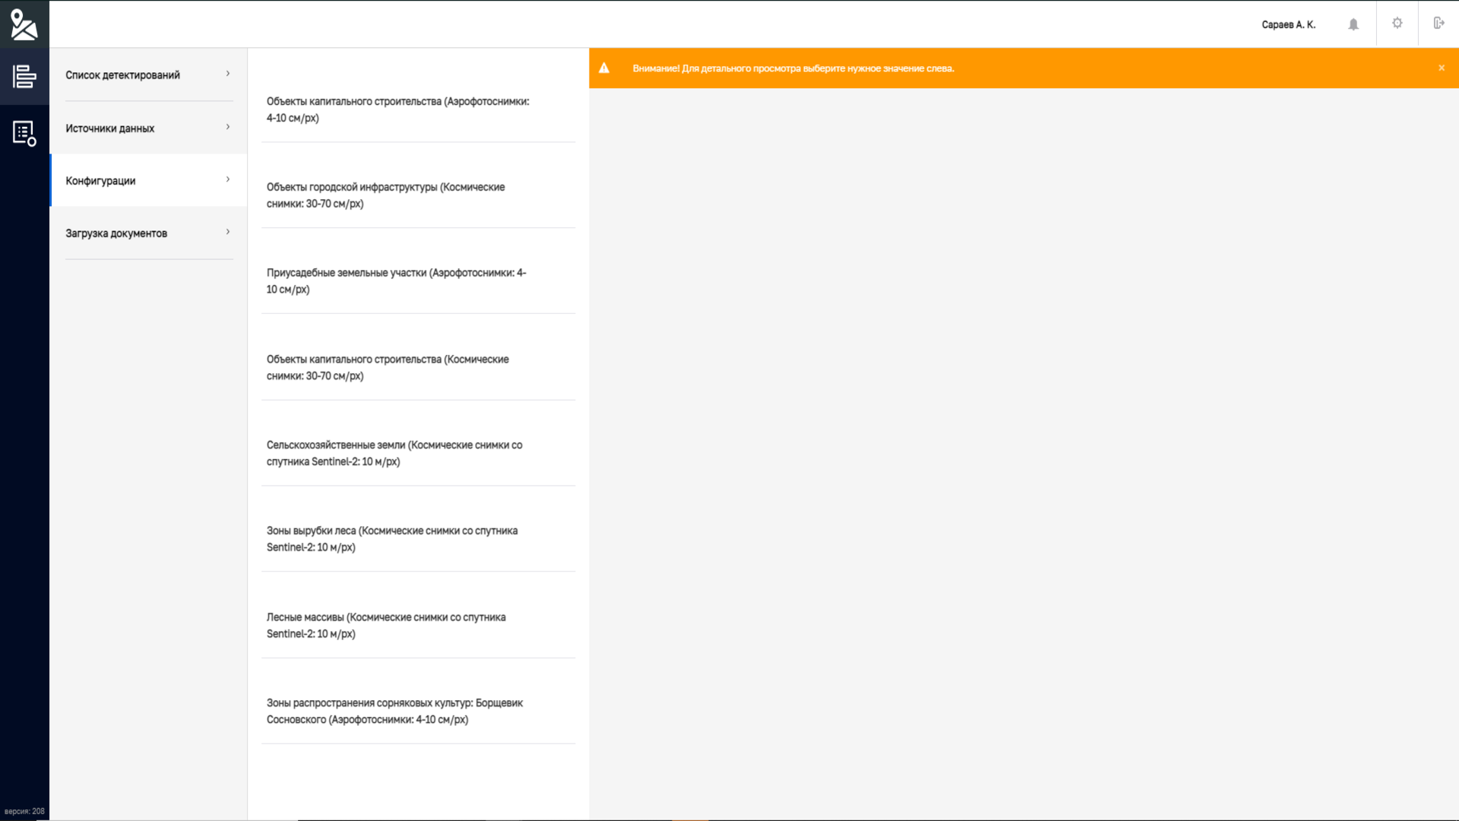Click the warning triangle icon in banner
1459x821 pixels.
pos(604,68)
